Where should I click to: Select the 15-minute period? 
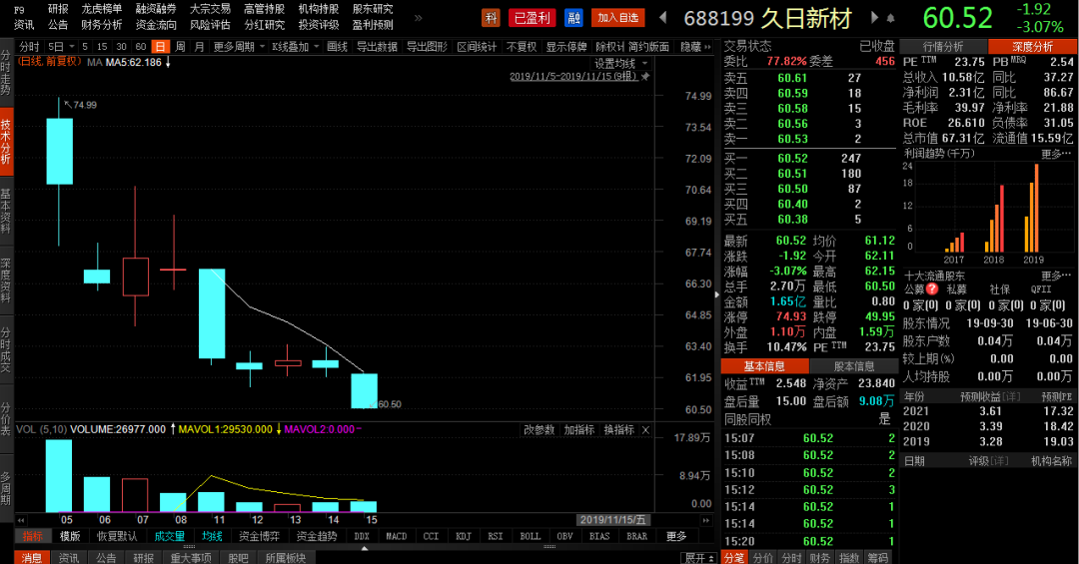tap(102, 47)
